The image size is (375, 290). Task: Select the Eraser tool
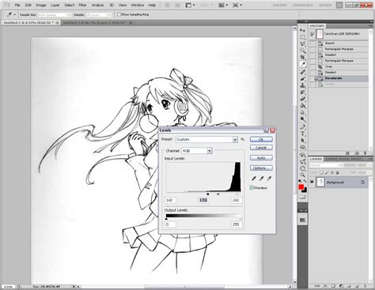pos(303,100)
